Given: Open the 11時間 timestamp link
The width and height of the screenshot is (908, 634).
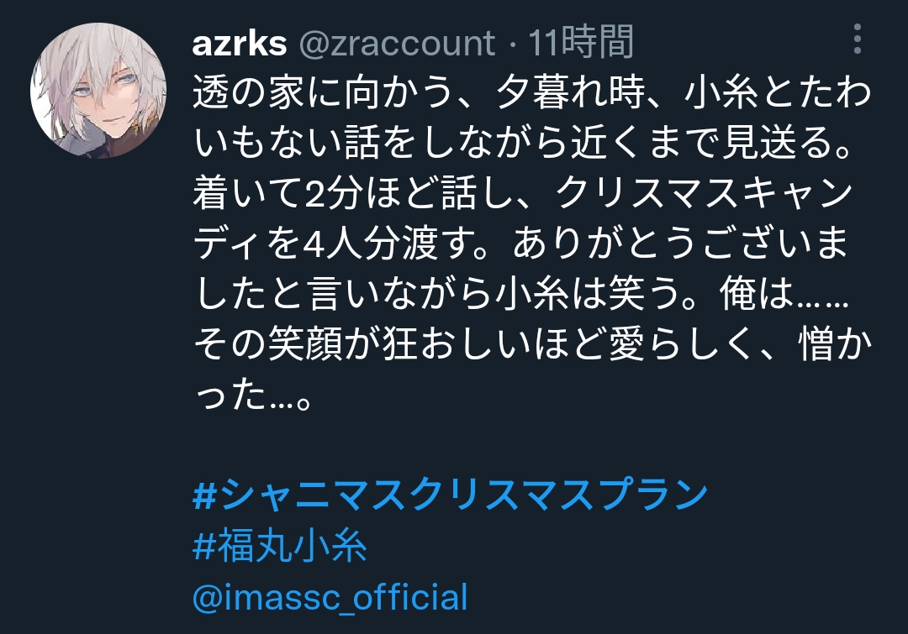Looking at the screenshot, I should click(x=581, y=42).
